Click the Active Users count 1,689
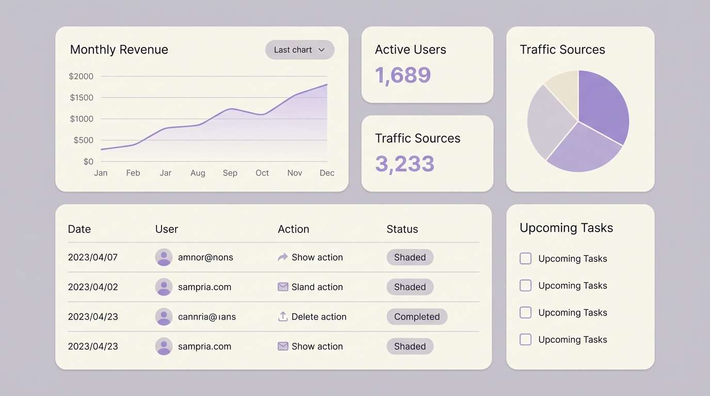710x396 pixels. coord(402,75)
